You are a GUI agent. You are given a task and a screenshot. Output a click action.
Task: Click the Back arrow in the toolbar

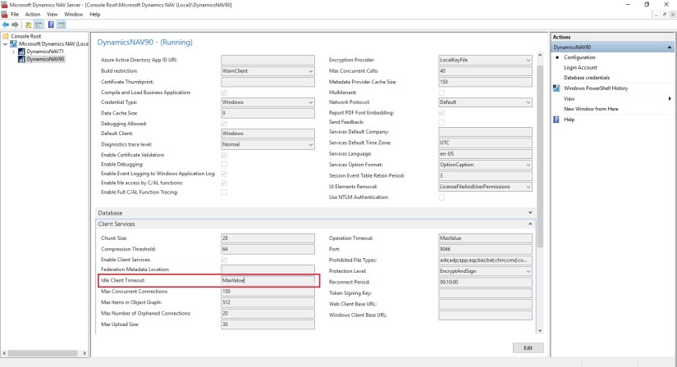click(x=6, y=25)
